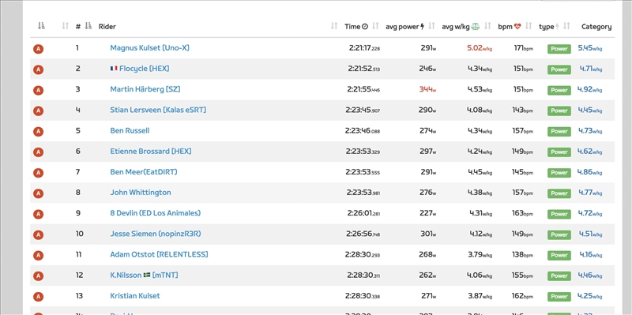632x315 pixels.
Task: Click category A badge for Kristian Kulset
Action: [x=38, y=297]
